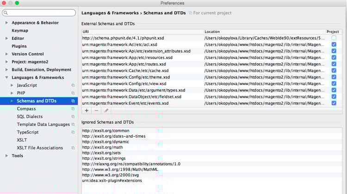Toggle Project checkbox for events.xsd row
Viewport: 347px width, 194px height.
(x=334, y=103)
